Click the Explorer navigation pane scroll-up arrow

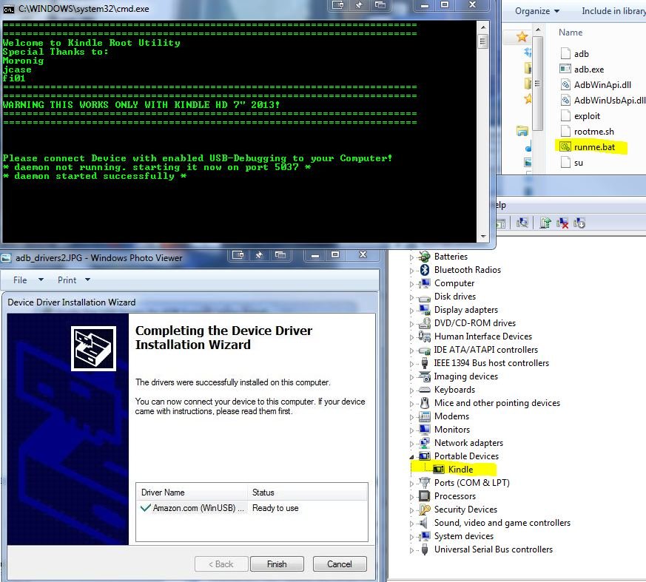tap(538, 30)
